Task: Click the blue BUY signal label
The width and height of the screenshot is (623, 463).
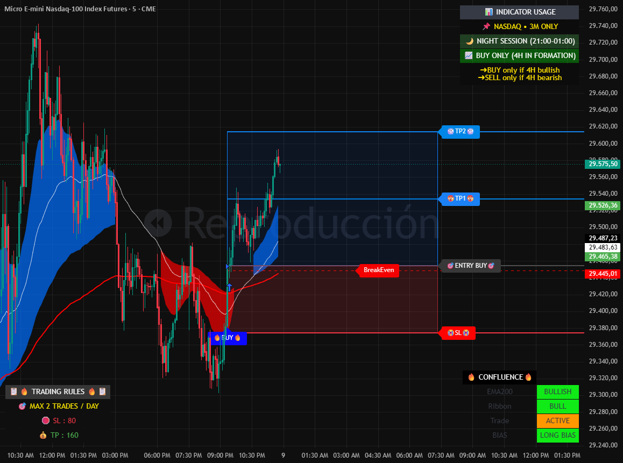Action: [228, 338]
